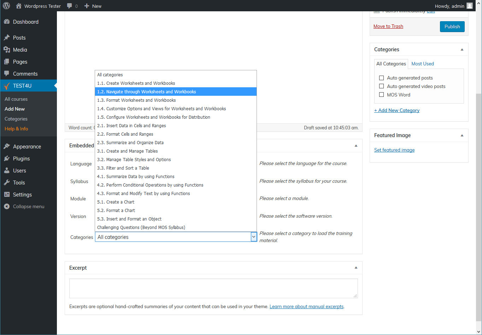Image resolution: width=482 pixels, height=335 pixels.
Task: Collapse the Excerpt panel with its arrow
Action: 356,268
